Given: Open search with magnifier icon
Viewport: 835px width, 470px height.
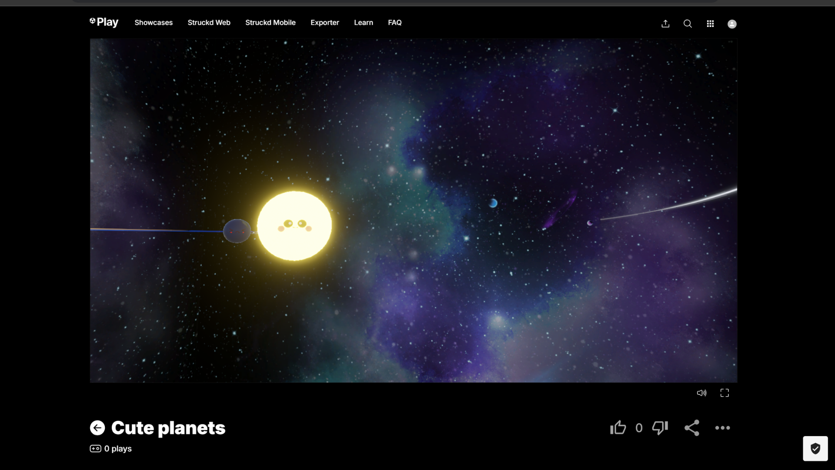Looking at the screenshot, I should (688, 24).
